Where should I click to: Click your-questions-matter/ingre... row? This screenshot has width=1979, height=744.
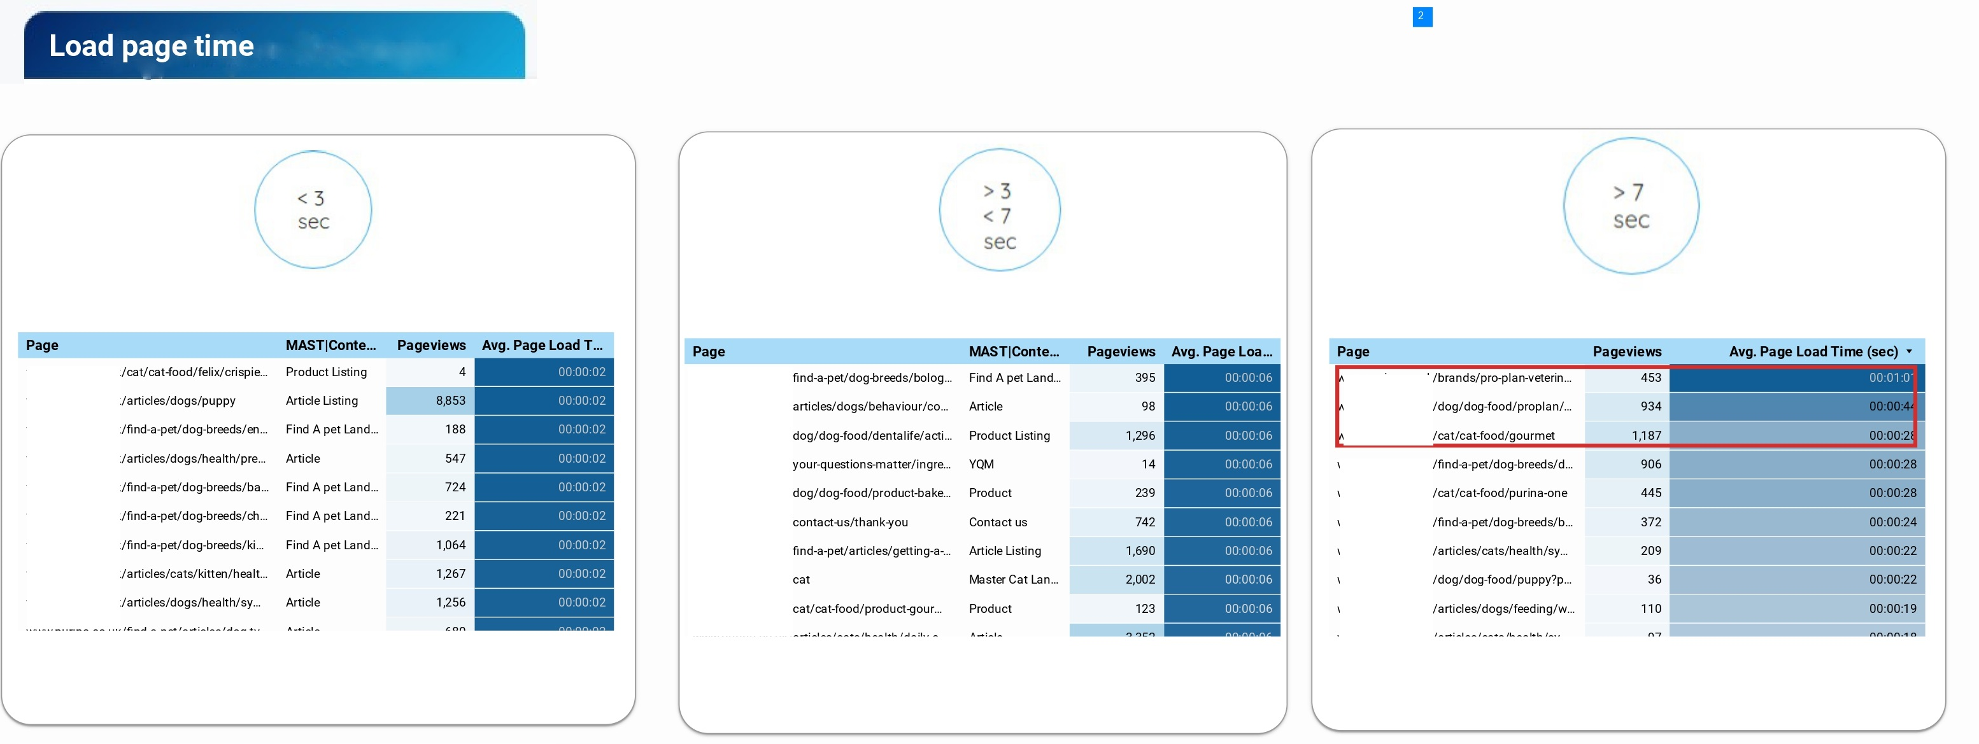tap(871, 465)
